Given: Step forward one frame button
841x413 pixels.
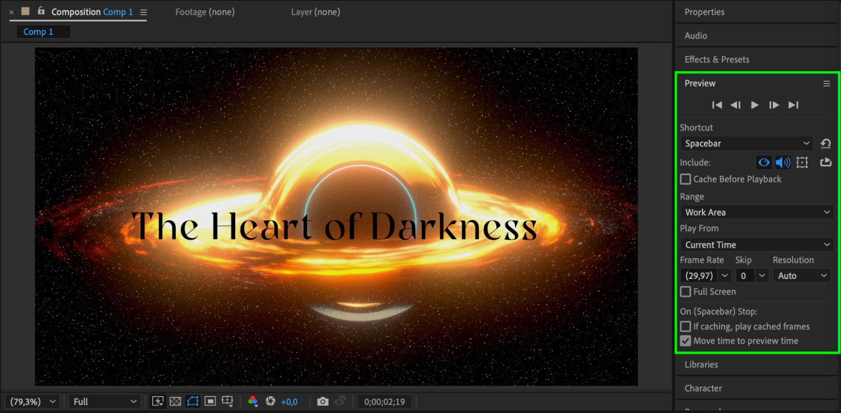Looking at the screenshot, I should tap(774, 105).
